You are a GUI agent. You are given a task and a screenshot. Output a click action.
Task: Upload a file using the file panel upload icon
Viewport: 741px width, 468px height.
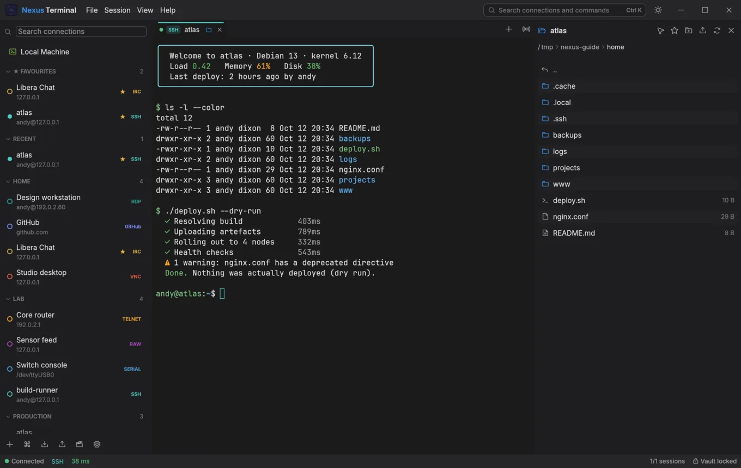click(703, 30)
